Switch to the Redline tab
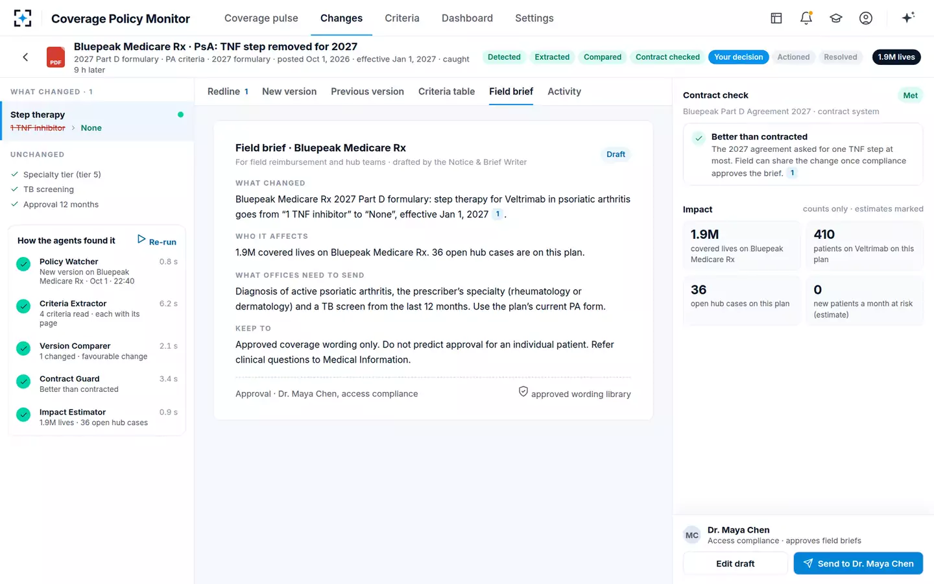934x584 pixels. tap(228, 91)
